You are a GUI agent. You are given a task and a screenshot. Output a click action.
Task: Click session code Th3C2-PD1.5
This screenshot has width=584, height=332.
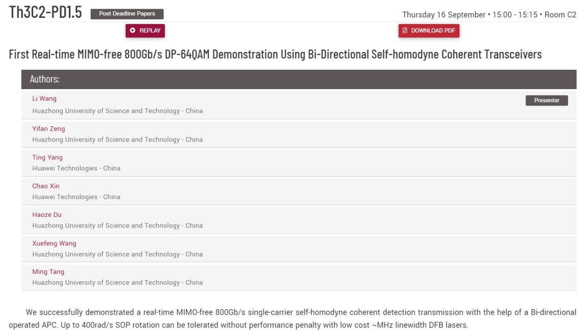(45, 13)
